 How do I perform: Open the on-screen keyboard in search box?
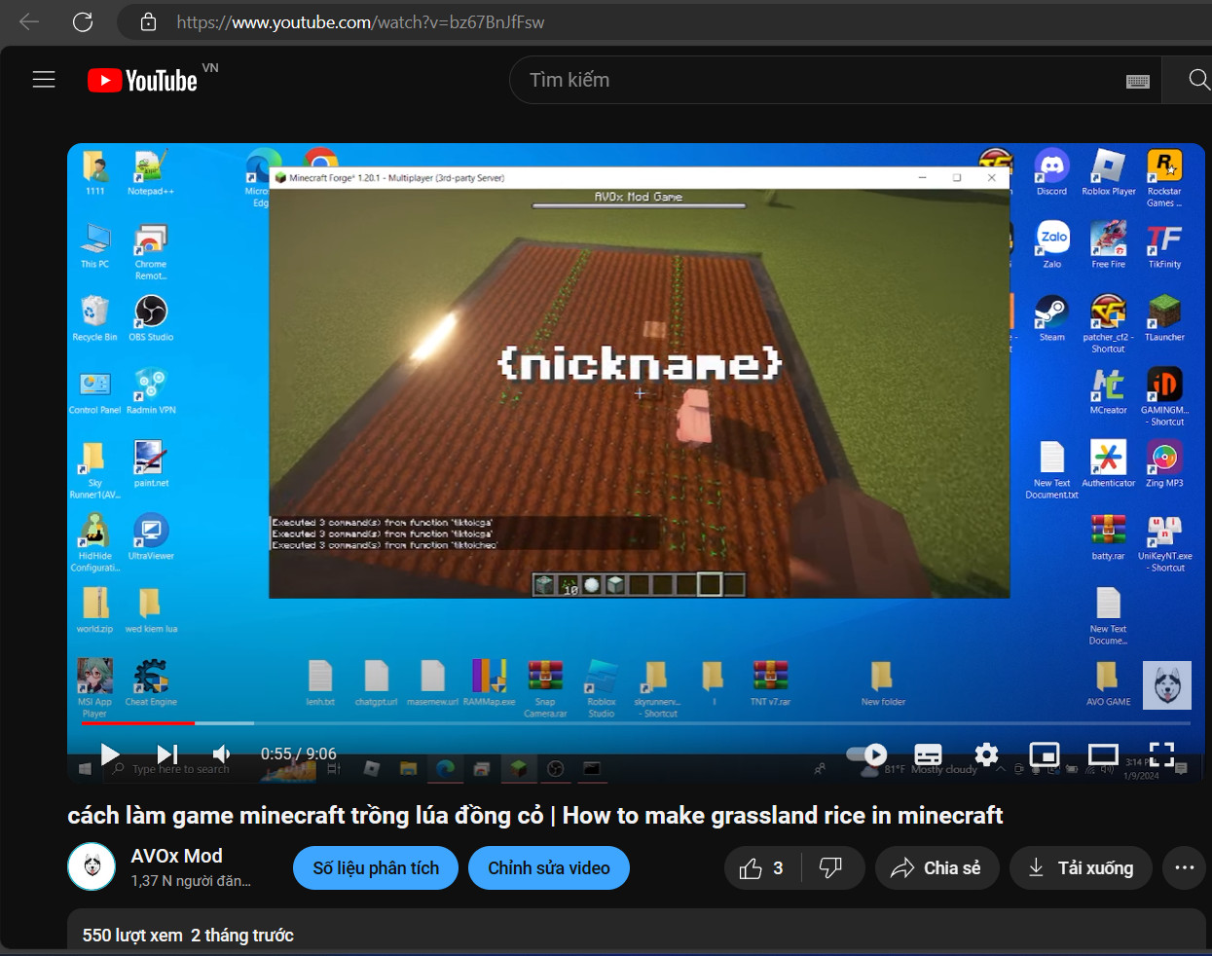[1137, 81]
